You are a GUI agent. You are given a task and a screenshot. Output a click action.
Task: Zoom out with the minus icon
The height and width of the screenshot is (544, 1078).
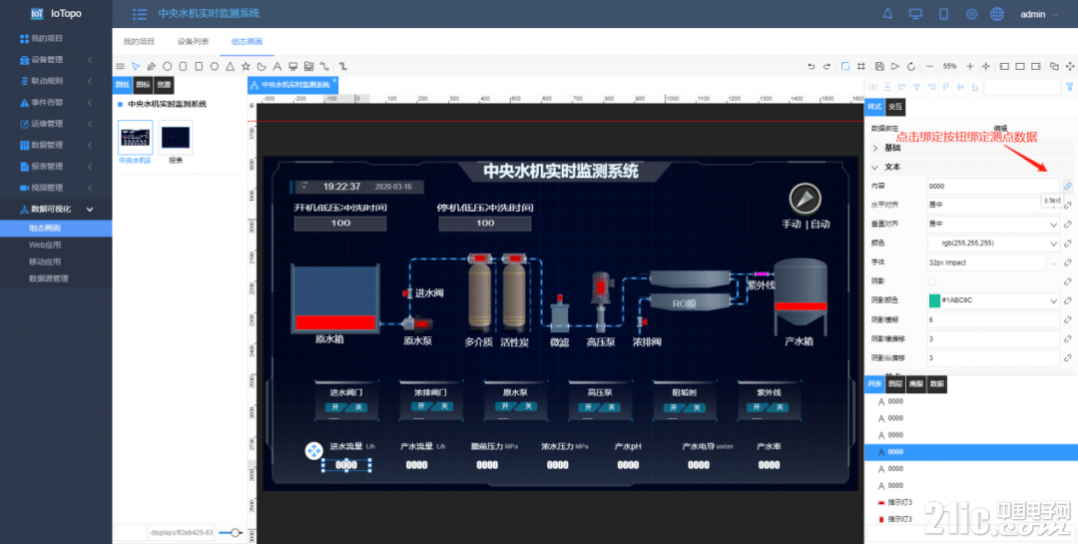click(x=929, y=66)
